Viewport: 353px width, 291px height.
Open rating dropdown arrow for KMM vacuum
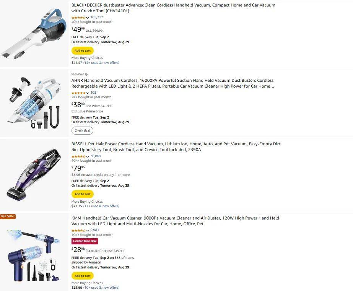88,231
